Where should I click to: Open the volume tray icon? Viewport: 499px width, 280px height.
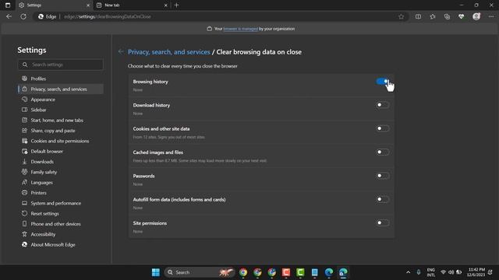[x=451, y=272]
